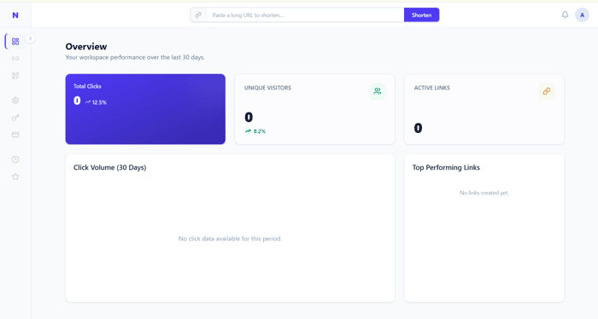This screenshot has width=598, height=319.
Task: Open API keys key icon
Action: pyautogui.click(x=15, y=118)
